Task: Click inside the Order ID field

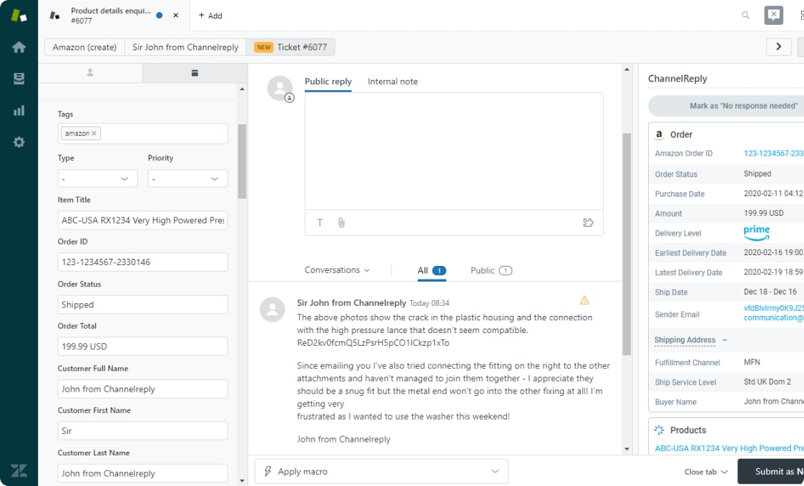Action: (142, 262)
